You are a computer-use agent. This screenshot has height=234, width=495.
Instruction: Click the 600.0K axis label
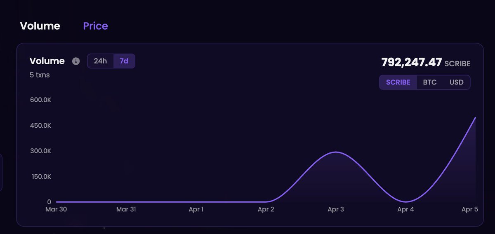coord(40,100)
